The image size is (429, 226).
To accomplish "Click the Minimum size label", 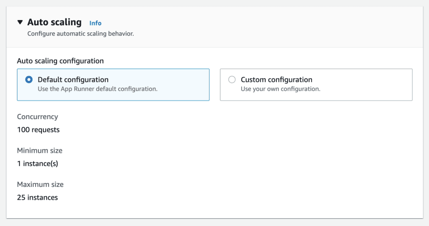I will (x=39, y=151).
